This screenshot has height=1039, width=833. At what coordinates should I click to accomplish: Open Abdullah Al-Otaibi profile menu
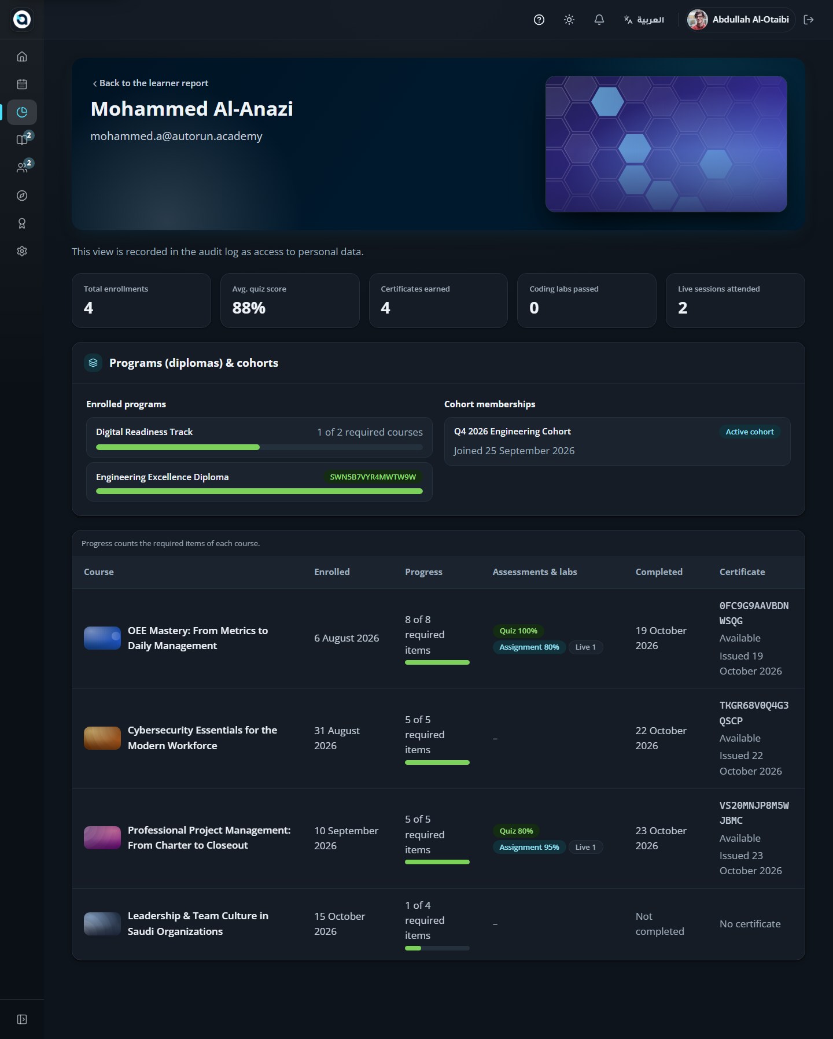coord(740,20)
